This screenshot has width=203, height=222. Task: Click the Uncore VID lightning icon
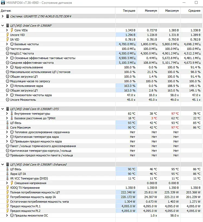pos(8,35)
